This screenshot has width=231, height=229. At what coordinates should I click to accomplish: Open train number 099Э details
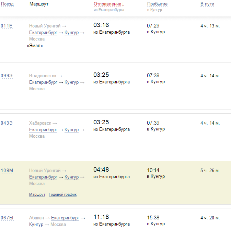[7, 76]
